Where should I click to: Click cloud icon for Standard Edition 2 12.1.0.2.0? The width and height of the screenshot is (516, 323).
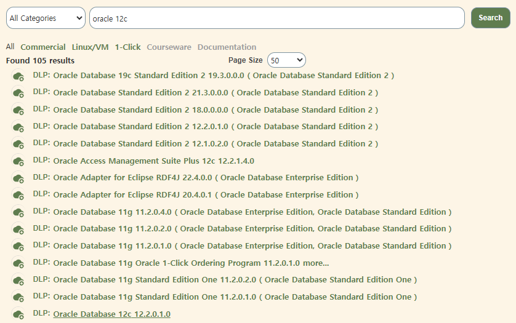click(x=18, y=144)
